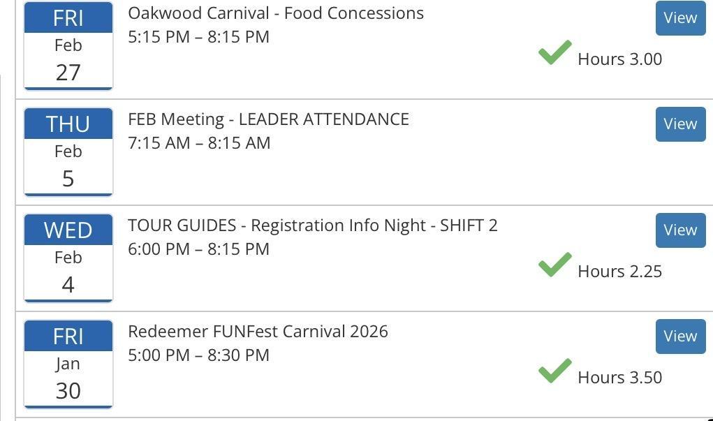Screen dimensions: 713x421
Task: Select the Redeemer FUNFest Carnival 2026 title
Action: [258, 332]
